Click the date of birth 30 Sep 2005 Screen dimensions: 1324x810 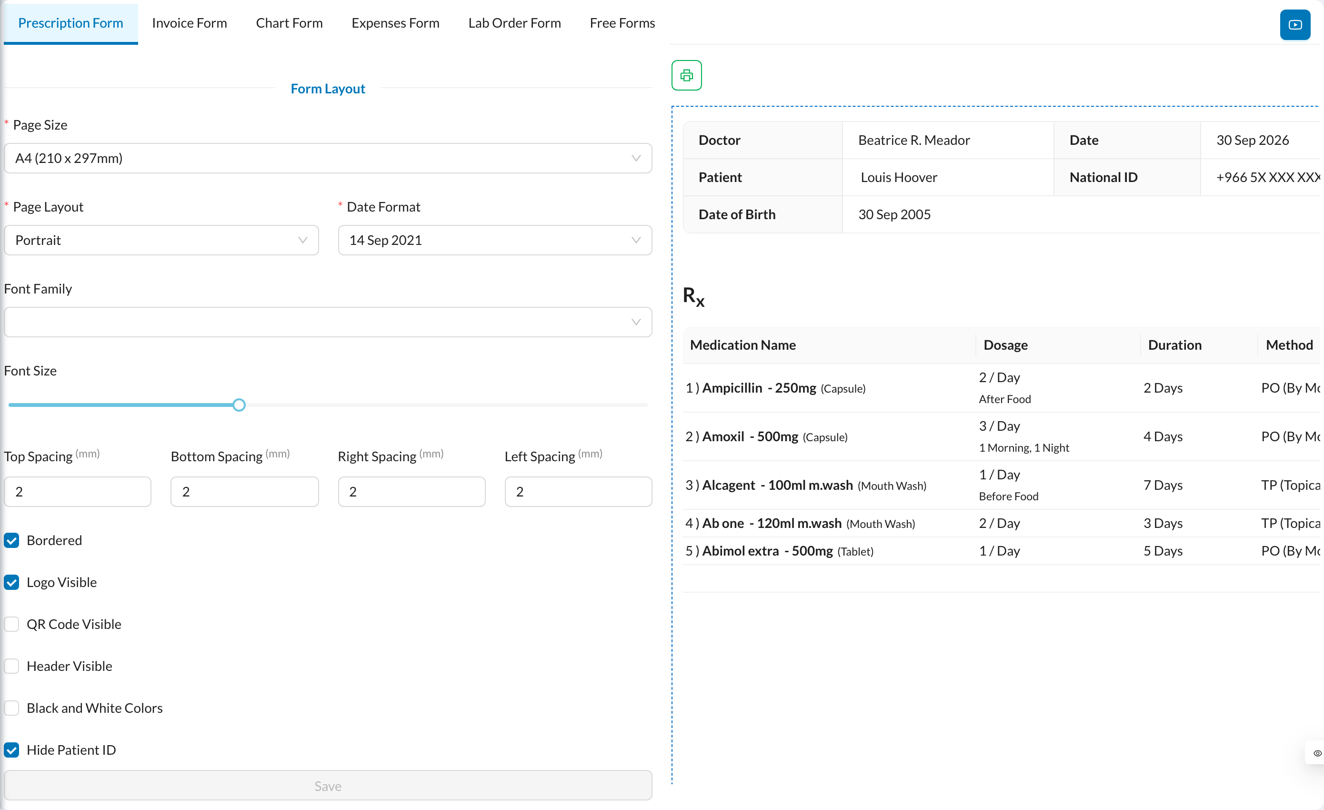click(894, 214)
